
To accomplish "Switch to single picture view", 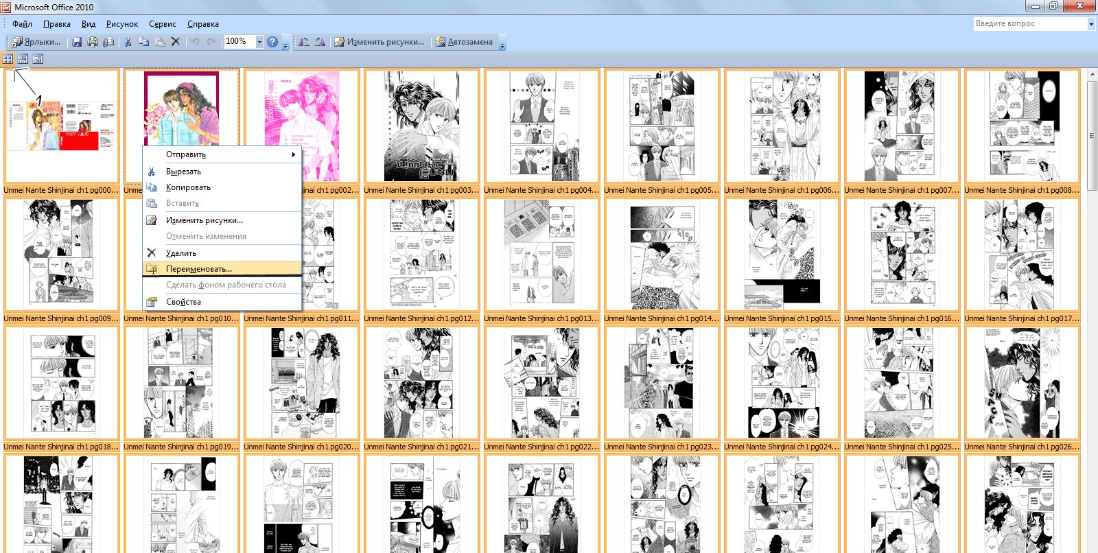I will point(38,59).
